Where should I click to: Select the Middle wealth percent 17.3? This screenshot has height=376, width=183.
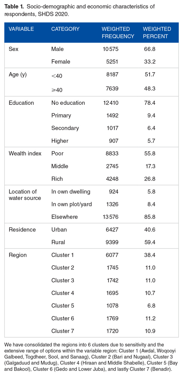point(149,166)
